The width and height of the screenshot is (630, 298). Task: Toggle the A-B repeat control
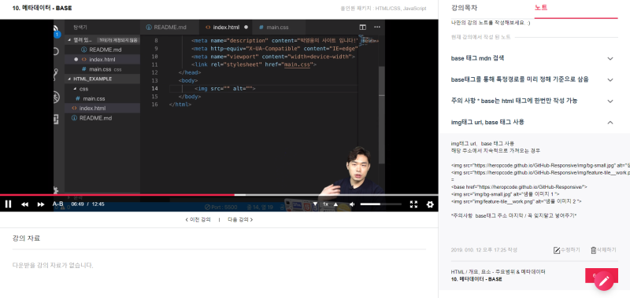57,204
